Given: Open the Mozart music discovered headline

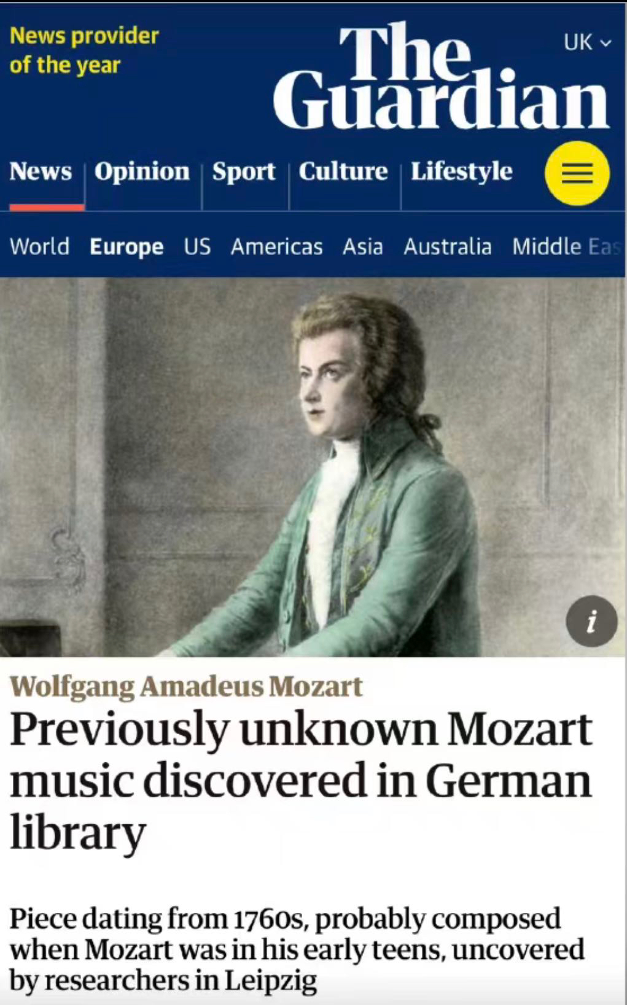Looking at the screenshot, I should 301,781.
